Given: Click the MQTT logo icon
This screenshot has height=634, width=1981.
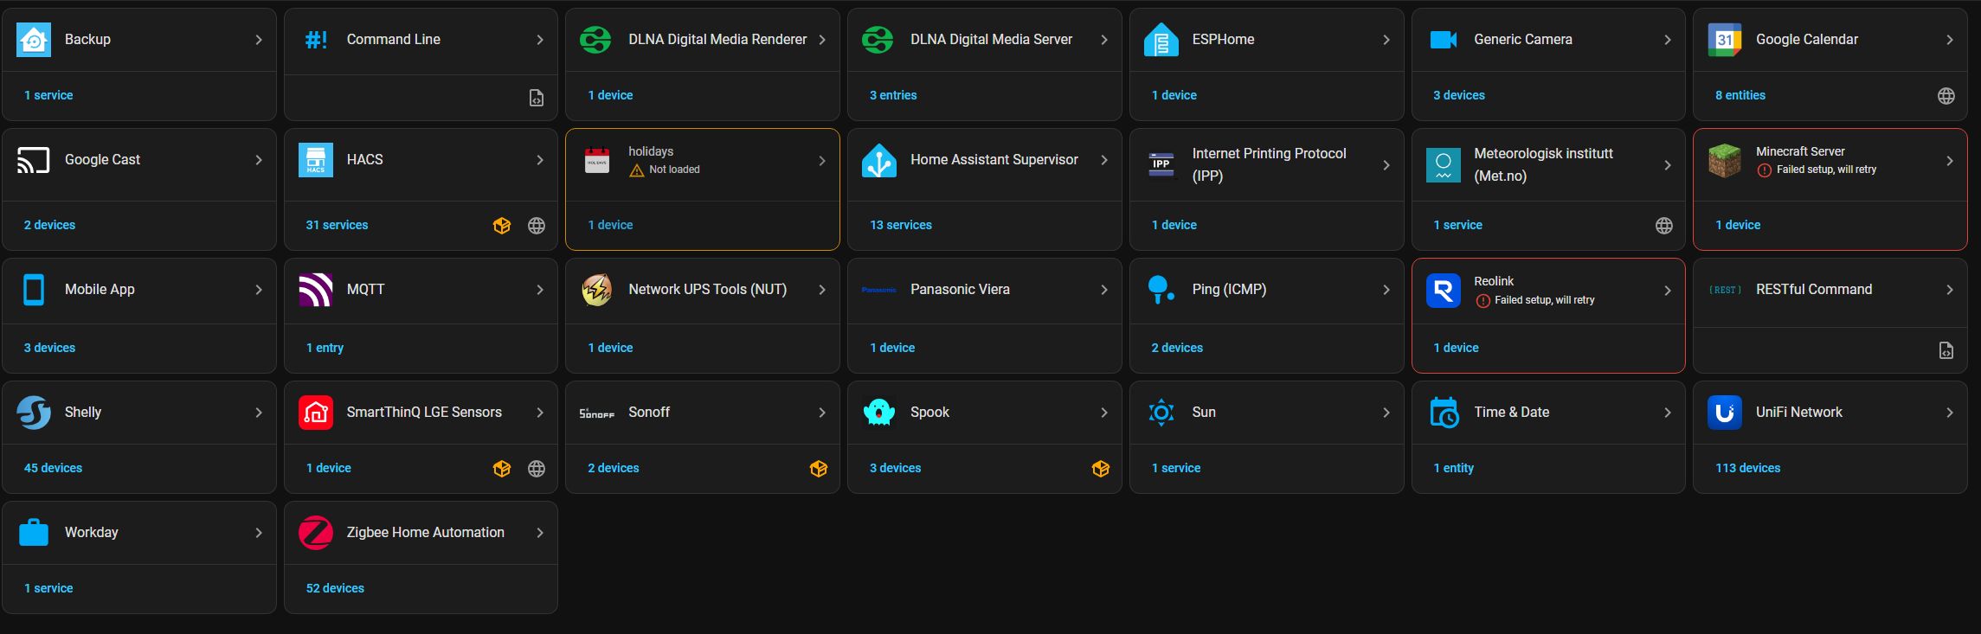Looking at the screenshot, I should tap(315, 290).
